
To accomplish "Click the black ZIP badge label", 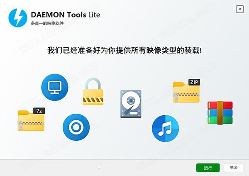I will 194,82.
